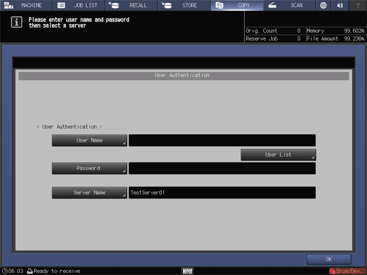367x275 pixels.
Task: Click the Reserve Job value
Action: [x=299, y=39]
